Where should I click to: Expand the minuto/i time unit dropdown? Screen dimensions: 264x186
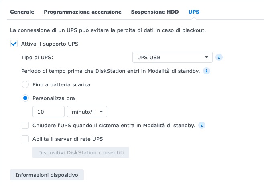tap(87, 112)
